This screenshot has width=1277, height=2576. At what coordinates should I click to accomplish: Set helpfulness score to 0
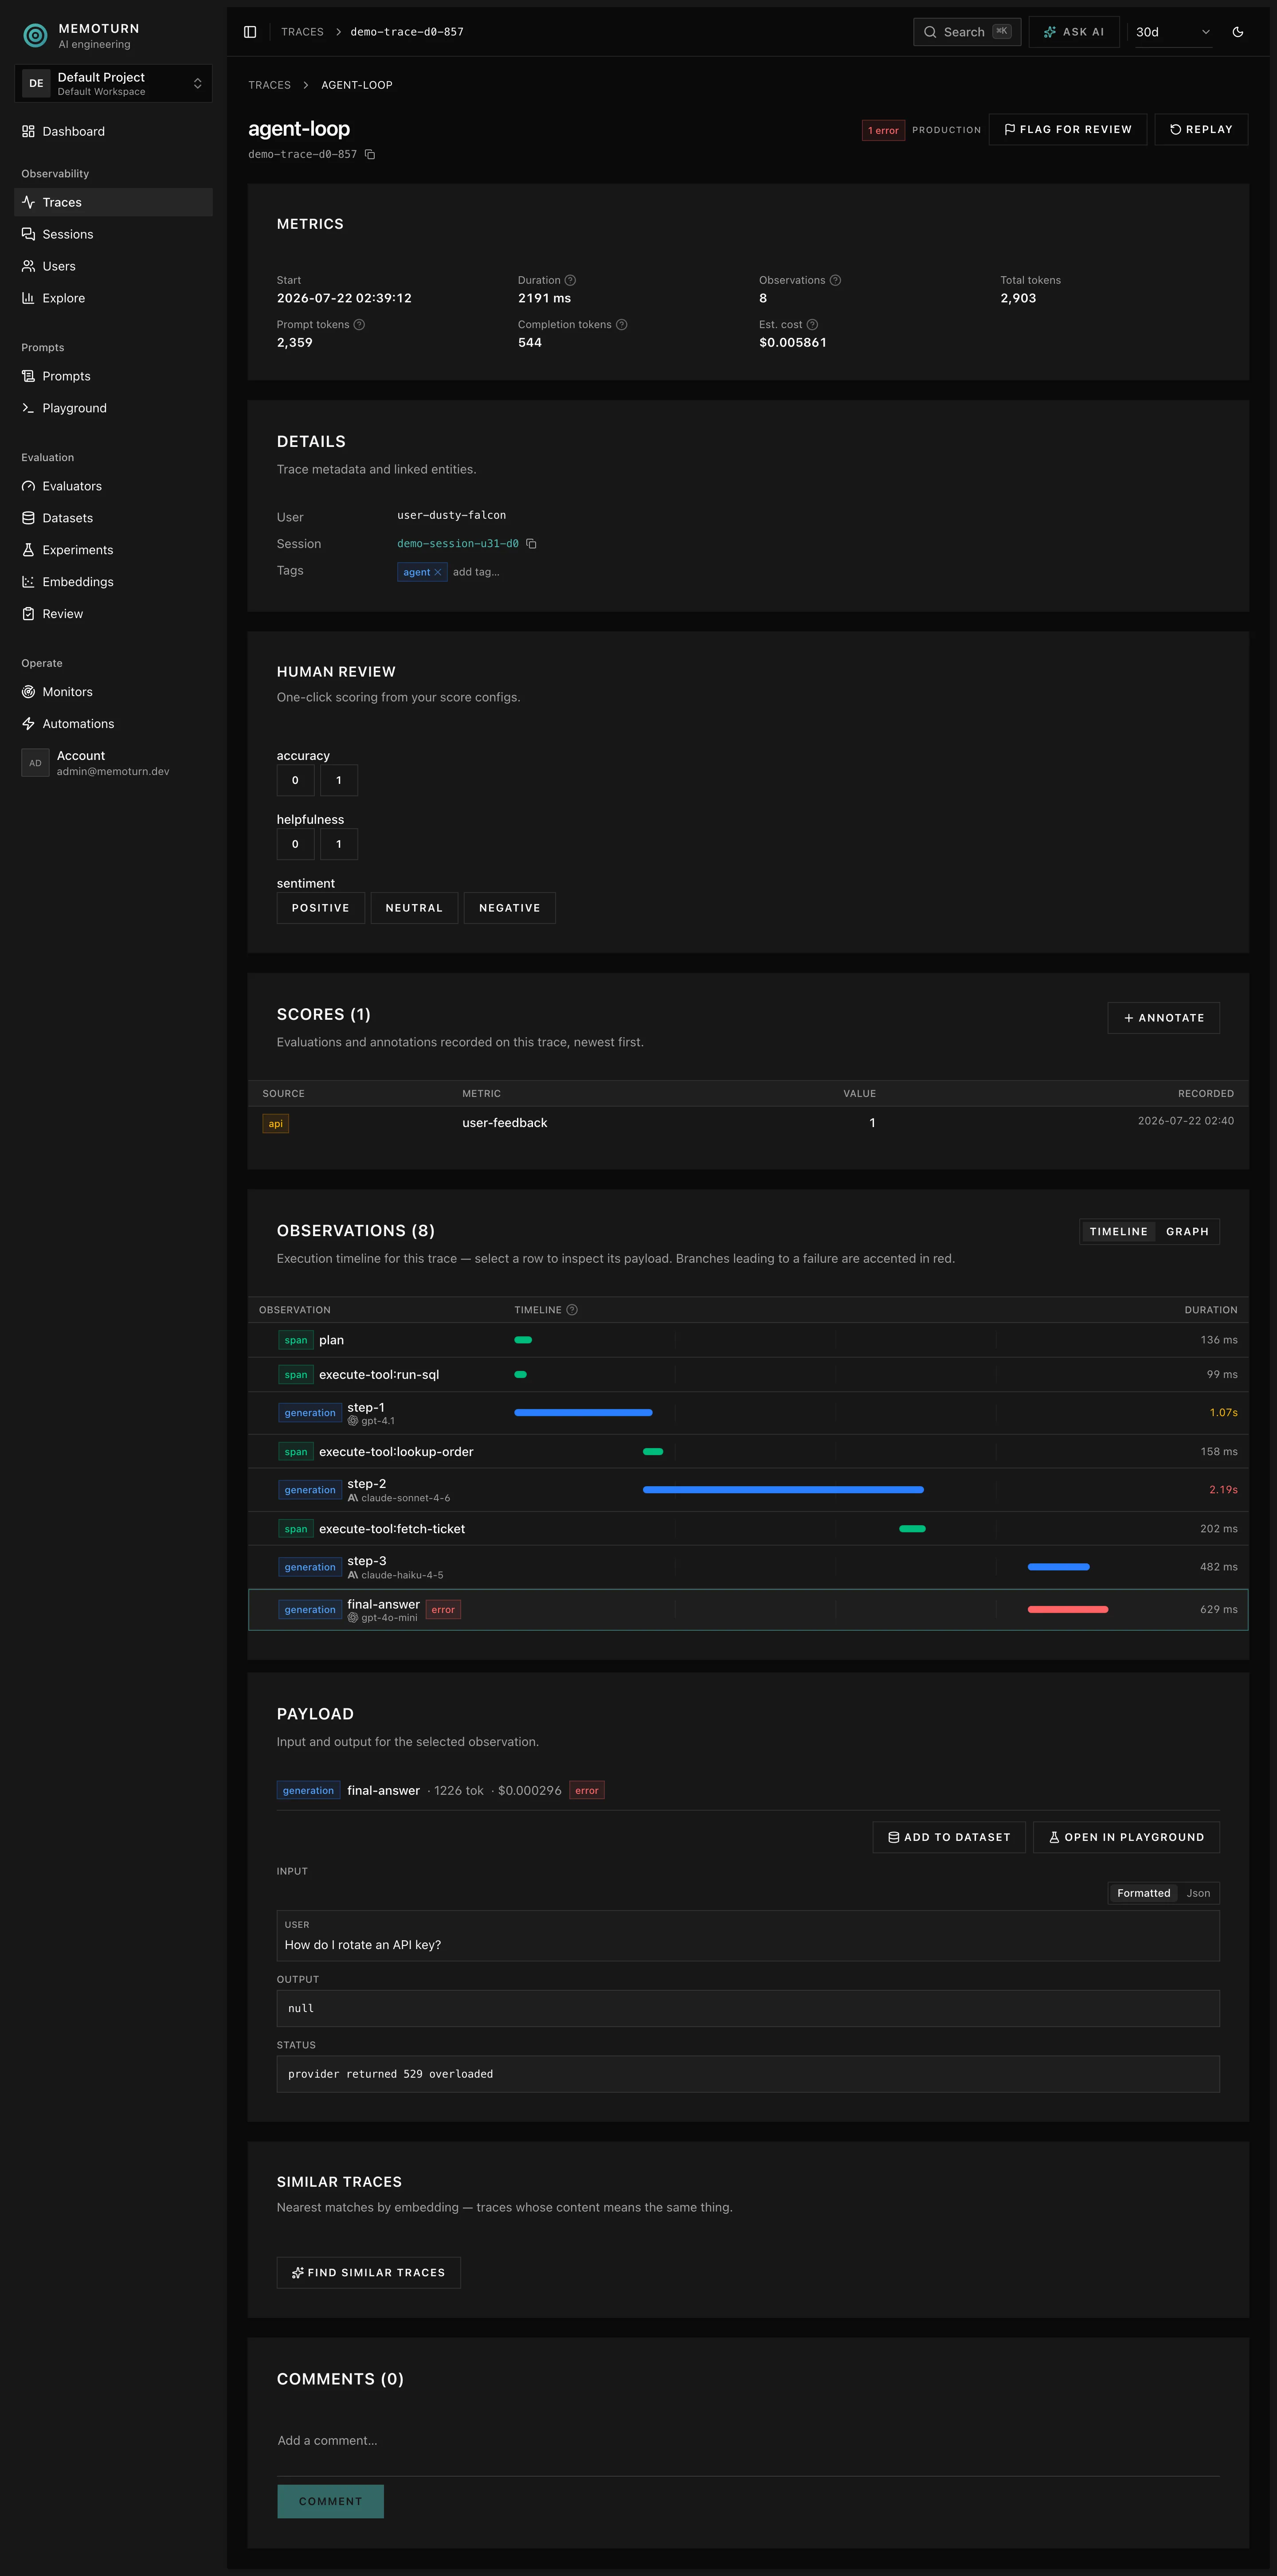pos(295,844)
